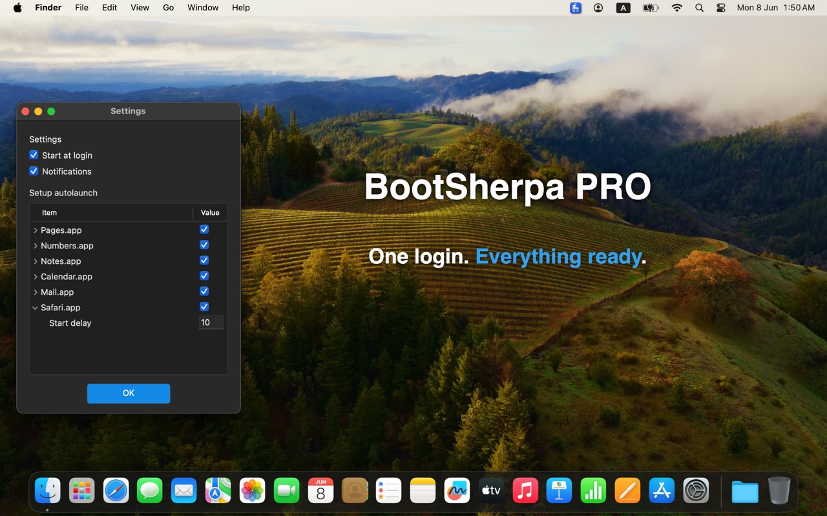827x516 pixels.
Task: Open Messages in the Dock
Action: click(150, 491)
